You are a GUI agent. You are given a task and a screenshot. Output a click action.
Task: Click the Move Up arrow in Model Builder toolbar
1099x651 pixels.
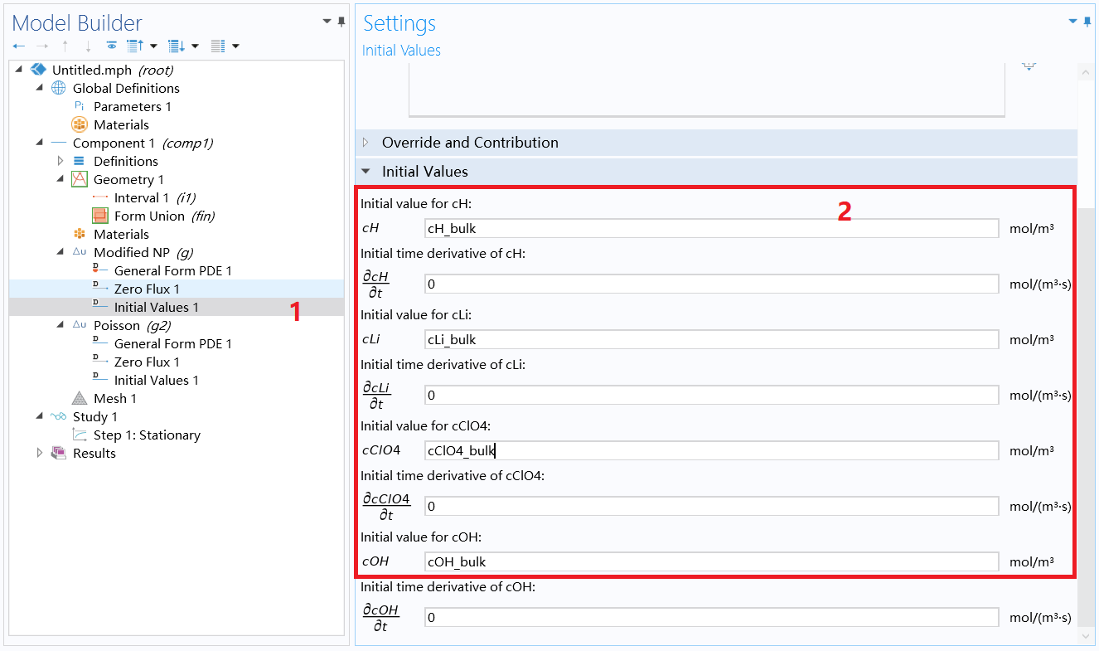65,46
